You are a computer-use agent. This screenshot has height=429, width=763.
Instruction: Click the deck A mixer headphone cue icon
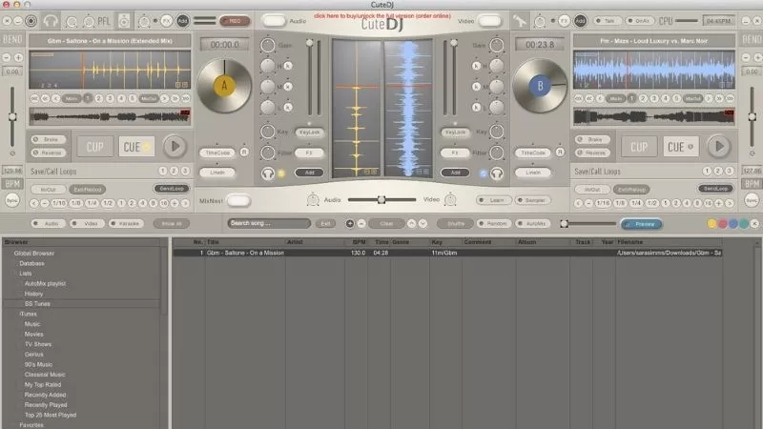(x=268, y=174)
